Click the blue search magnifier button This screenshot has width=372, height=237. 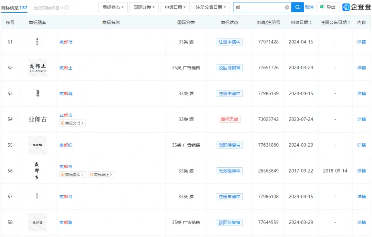pyautogui.click(x=297, y=7)
